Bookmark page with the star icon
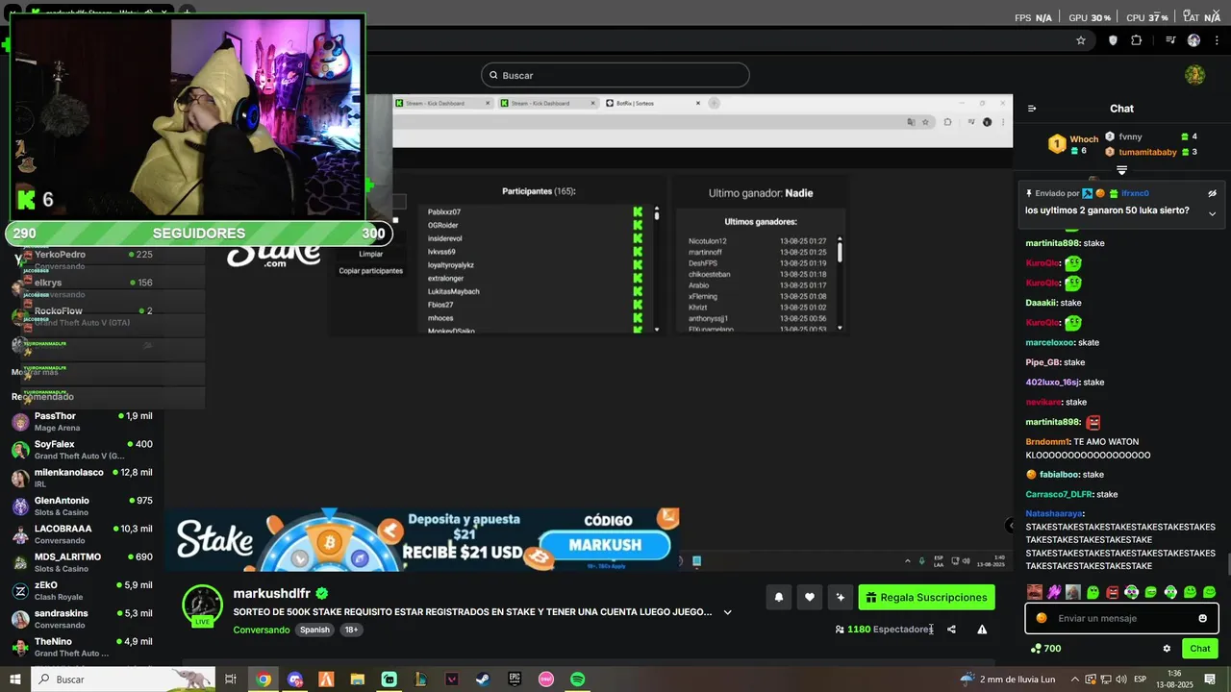The width and height of the screenshot is (1231, 692). coord(1081,40)
